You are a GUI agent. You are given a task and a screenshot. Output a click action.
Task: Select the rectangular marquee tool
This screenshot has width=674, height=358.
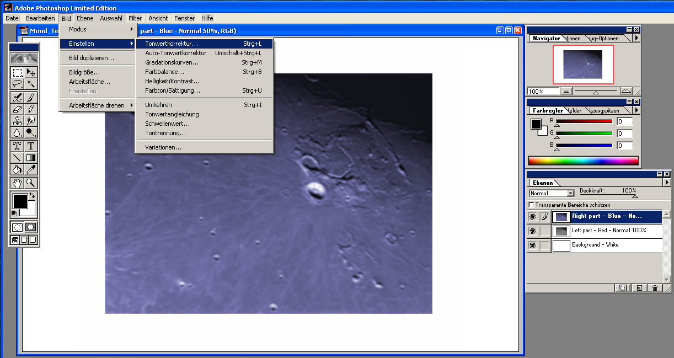[x=18, y=72]
